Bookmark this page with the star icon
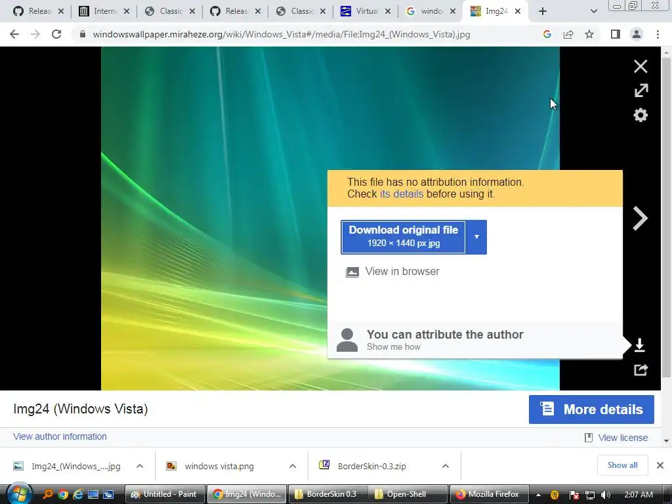The width and height of the screenshot is (672, 504). pyautogui.click(x=589, y=34)
